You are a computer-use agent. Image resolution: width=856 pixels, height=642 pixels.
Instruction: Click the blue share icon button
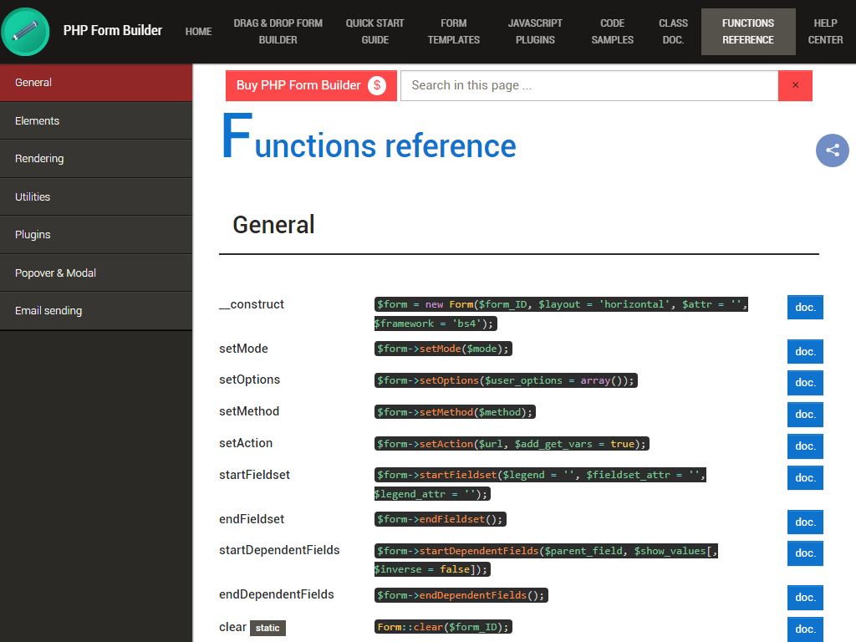(832, 150)
